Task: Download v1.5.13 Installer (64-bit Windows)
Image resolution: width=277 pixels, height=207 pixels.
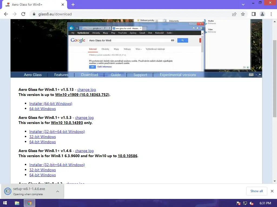Action: coord(51,103)
